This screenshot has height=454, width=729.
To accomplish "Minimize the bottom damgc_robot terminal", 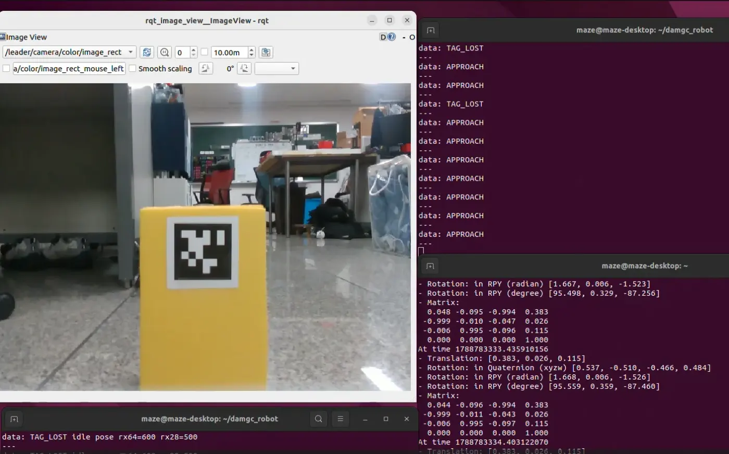I will 365,419.
